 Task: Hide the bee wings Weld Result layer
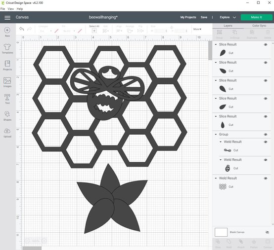click(266, 142)
